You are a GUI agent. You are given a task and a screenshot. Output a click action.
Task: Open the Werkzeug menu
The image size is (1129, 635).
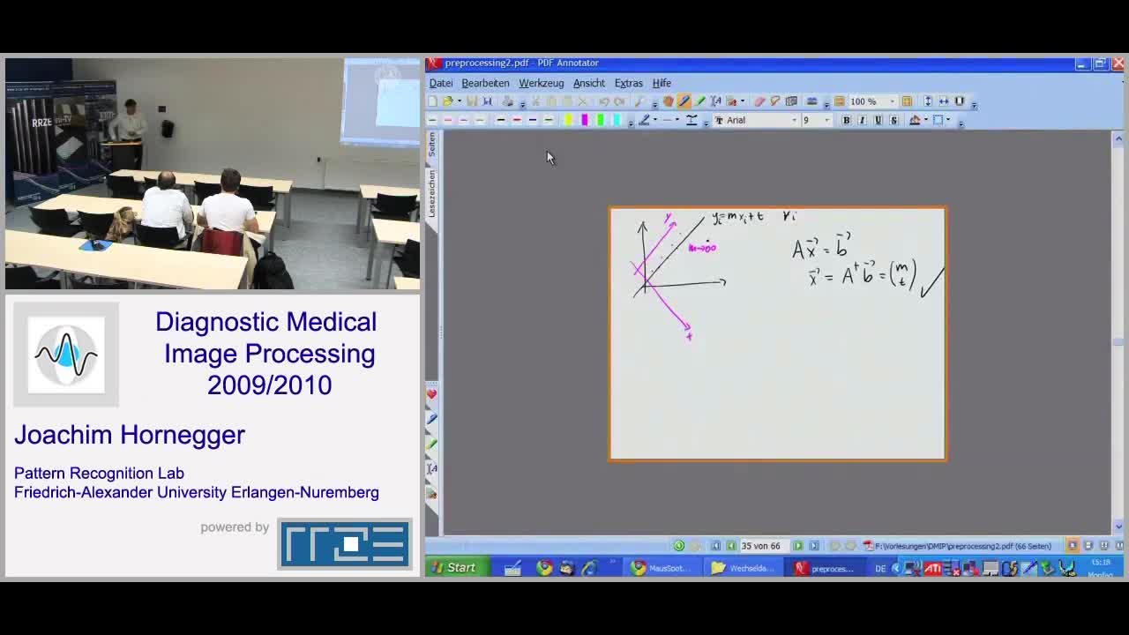click(x=541, y=83)
